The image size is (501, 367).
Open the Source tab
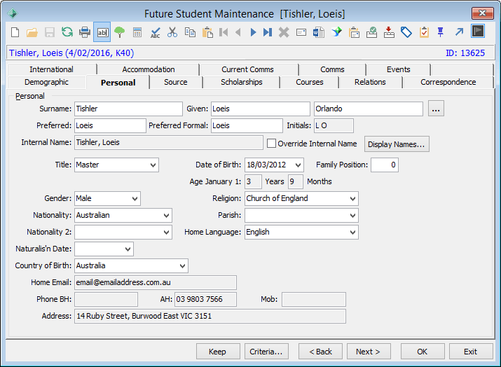(176, 82)
